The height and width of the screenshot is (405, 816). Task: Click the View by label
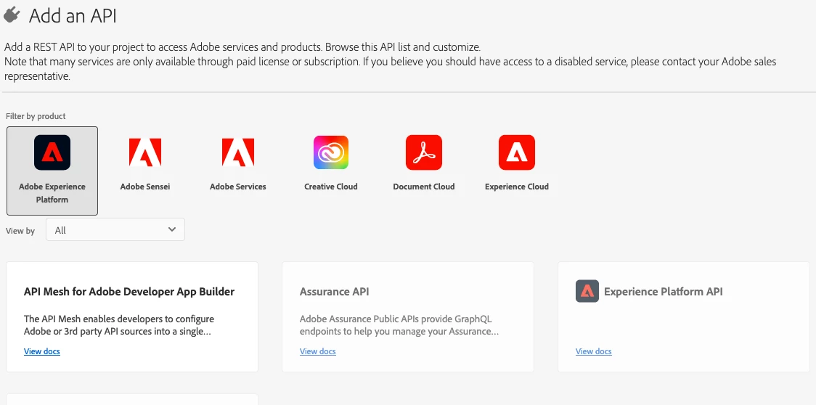pyautogui.click(x=20, y=231)
